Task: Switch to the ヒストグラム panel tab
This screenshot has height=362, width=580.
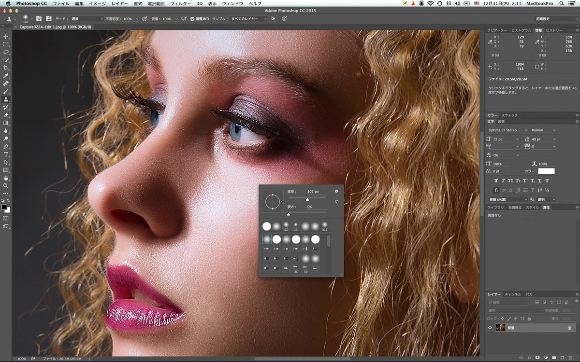Action: click(521, 30)
